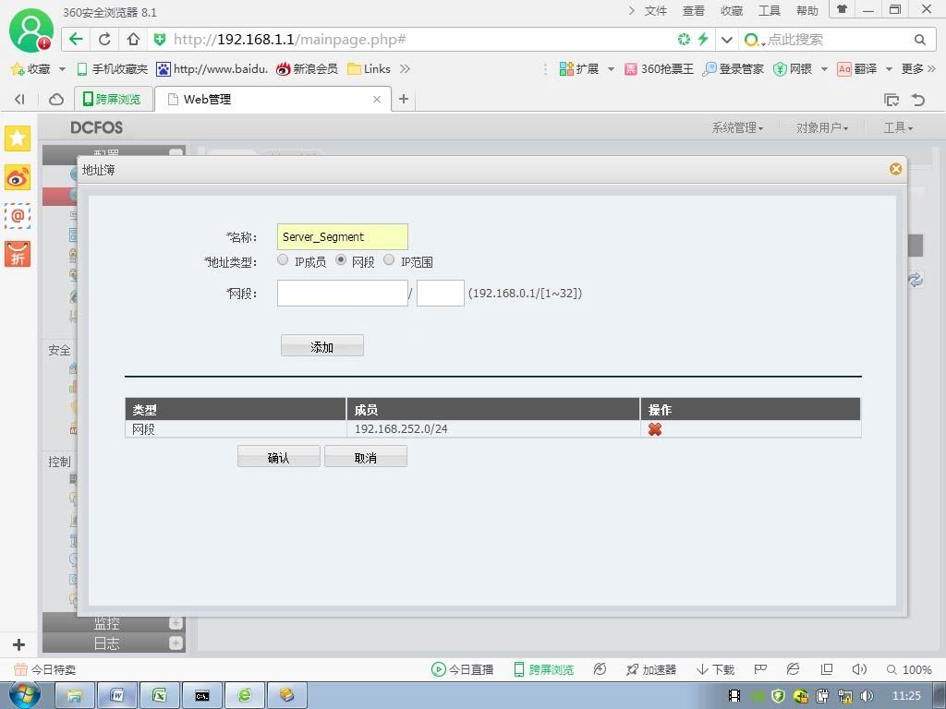Open 系统管理 dropdown menu
The width and height of the screenshot is (946, 709).
click(x=737, y=127)
